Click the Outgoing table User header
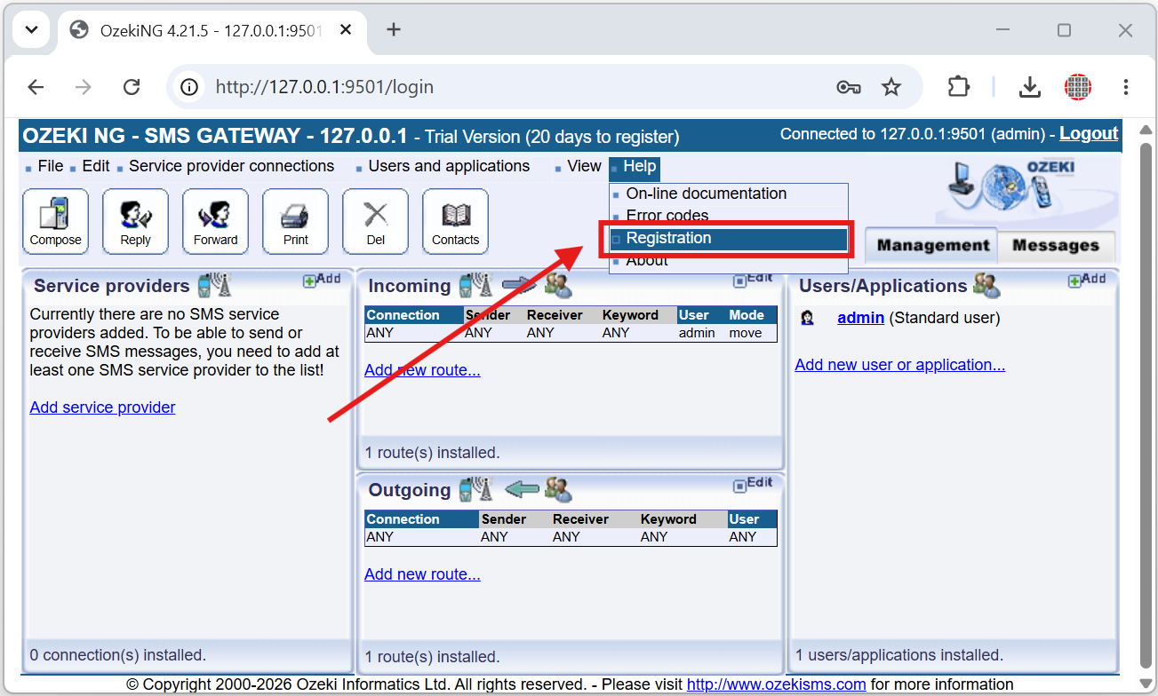The width and height of the screenshot is (1158, 696). coord(752,519)
